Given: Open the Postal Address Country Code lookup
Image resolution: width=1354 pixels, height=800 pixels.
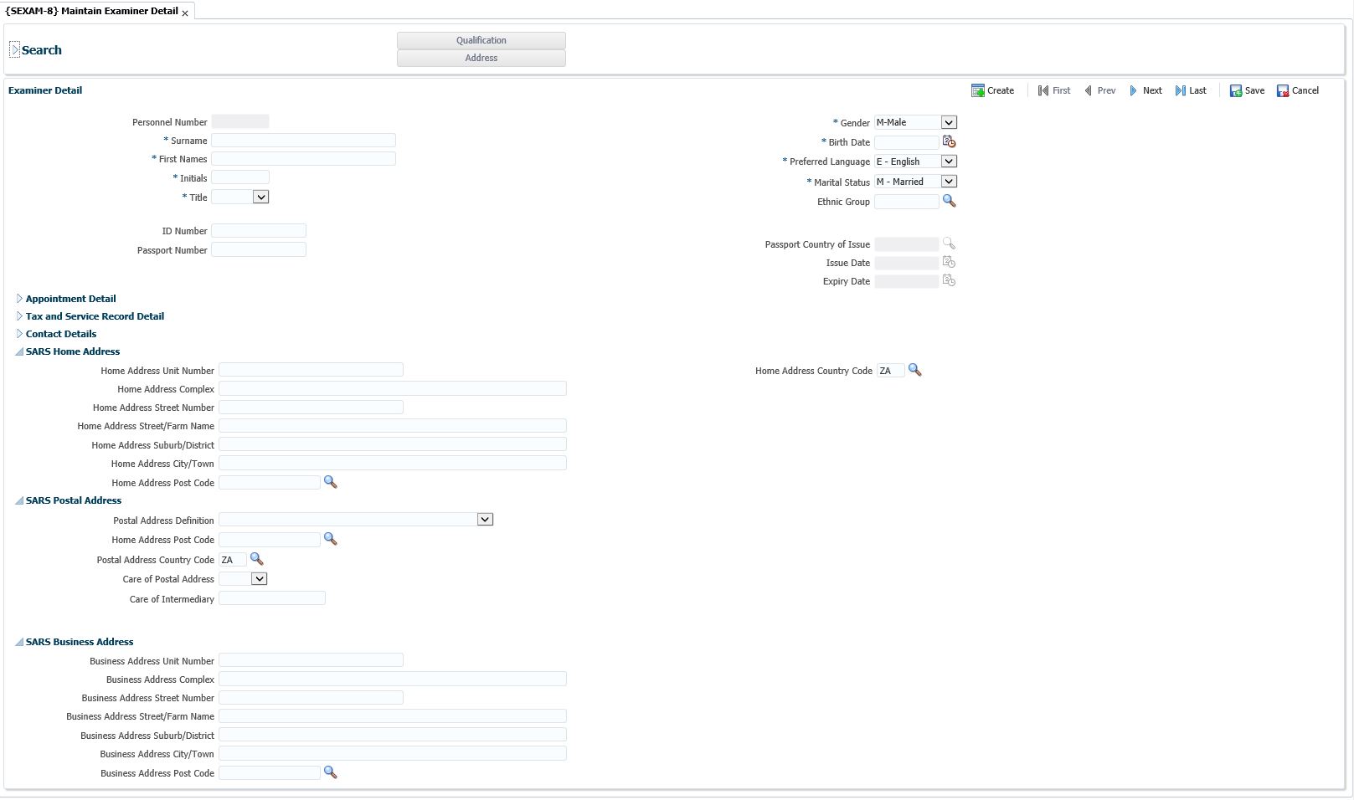Looking at the screenshot, I should coord(257,559).
